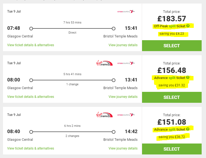Open journey details for the 1 change journey
206x158 pixels.
pyautogui.click(x=123, y=96)
